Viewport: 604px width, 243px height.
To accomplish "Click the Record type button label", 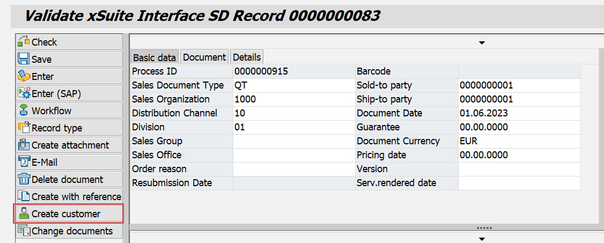I will [x=57, y=128].
